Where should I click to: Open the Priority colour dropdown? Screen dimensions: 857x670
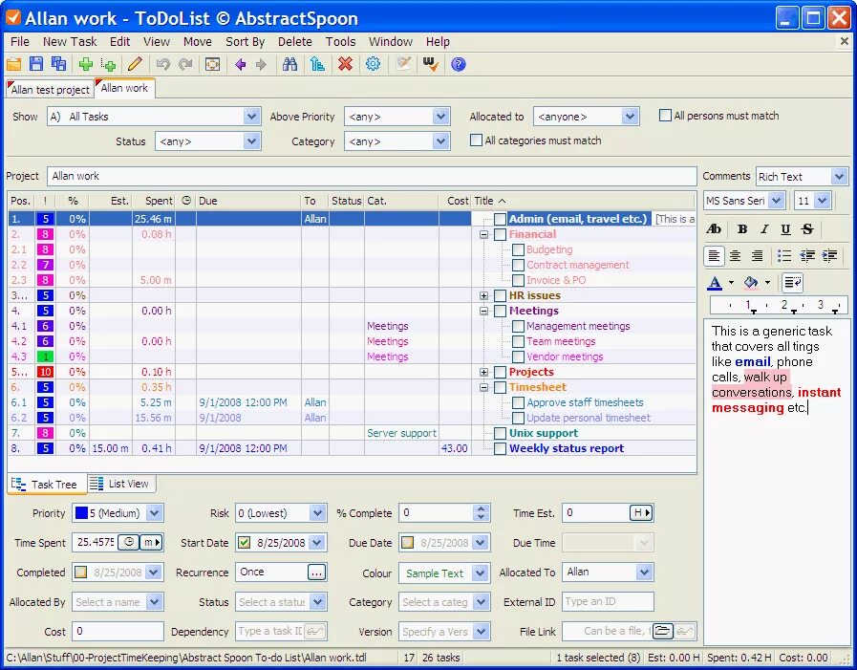(x=155, y=513)
